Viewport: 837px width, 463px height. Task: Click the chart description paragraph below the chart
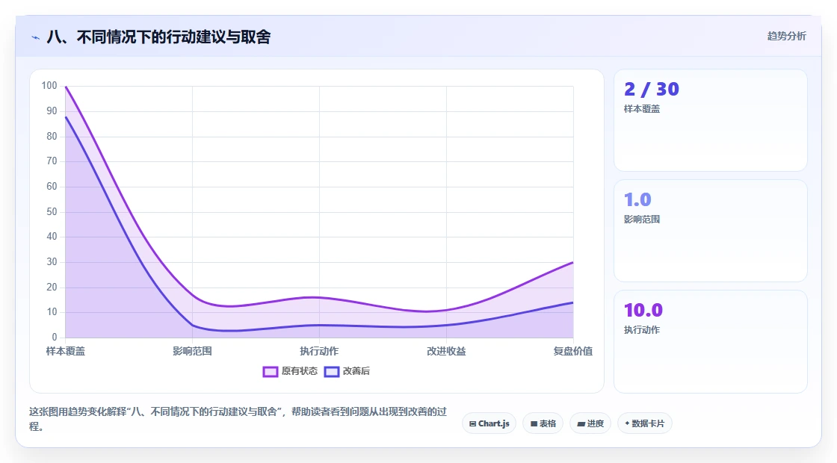pyautogui.click(x=238, y=419)
